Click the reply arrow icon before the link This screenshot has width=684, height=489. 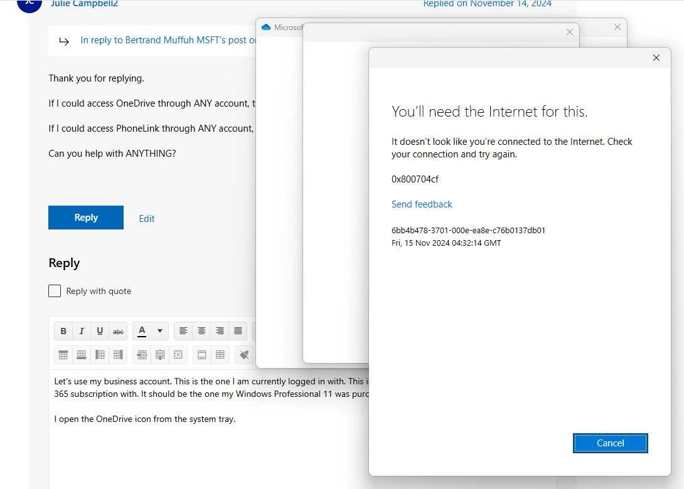[64, 41]
